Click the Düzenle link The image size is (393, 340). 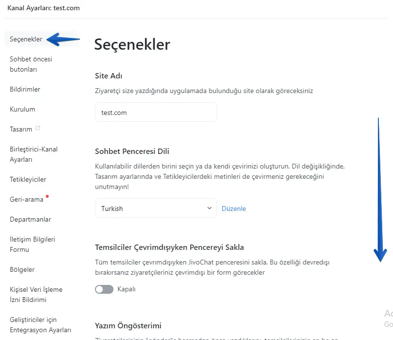tap(234, 208)
